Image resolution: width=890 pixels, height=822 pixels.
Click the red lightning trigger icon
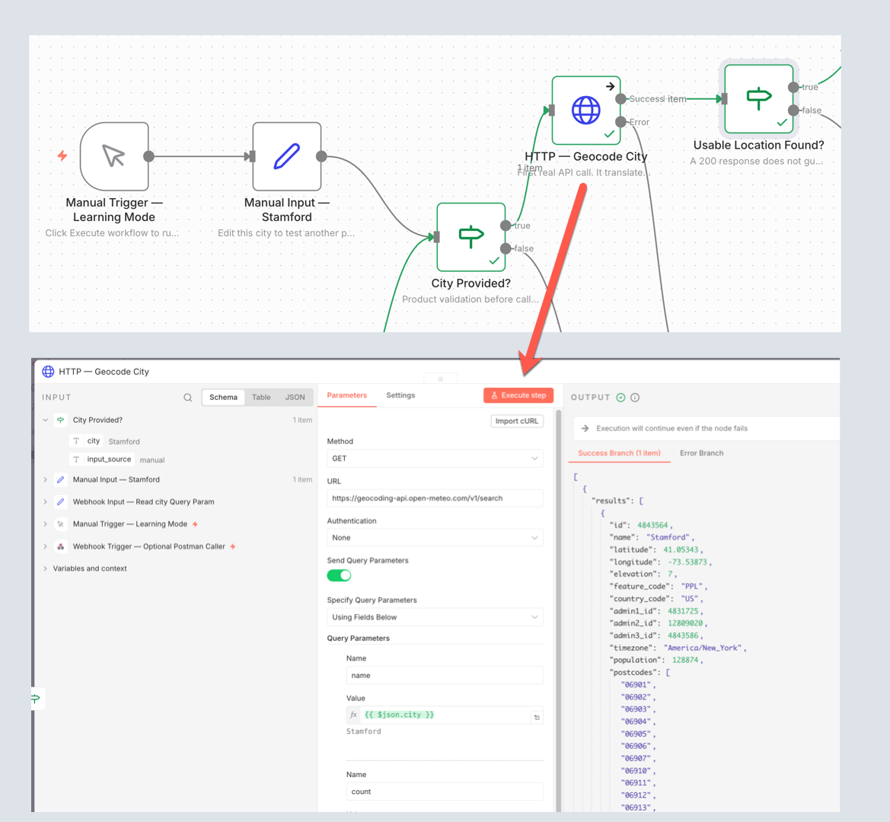(x=62, y=155)
